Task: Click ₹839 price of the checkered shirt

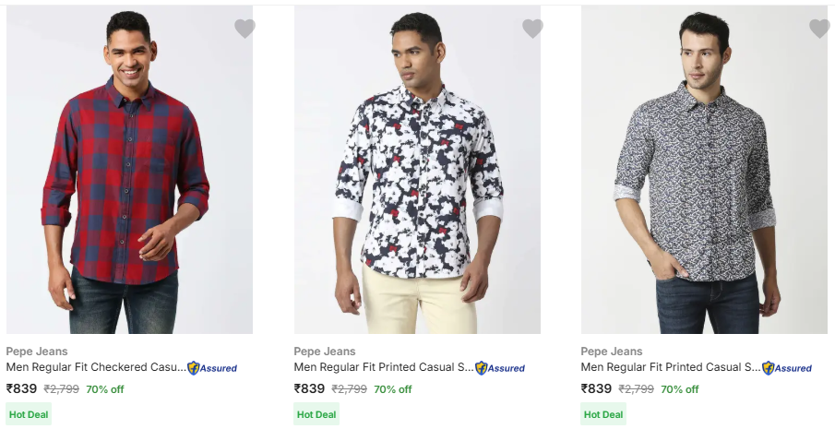Action: (22, 388)
